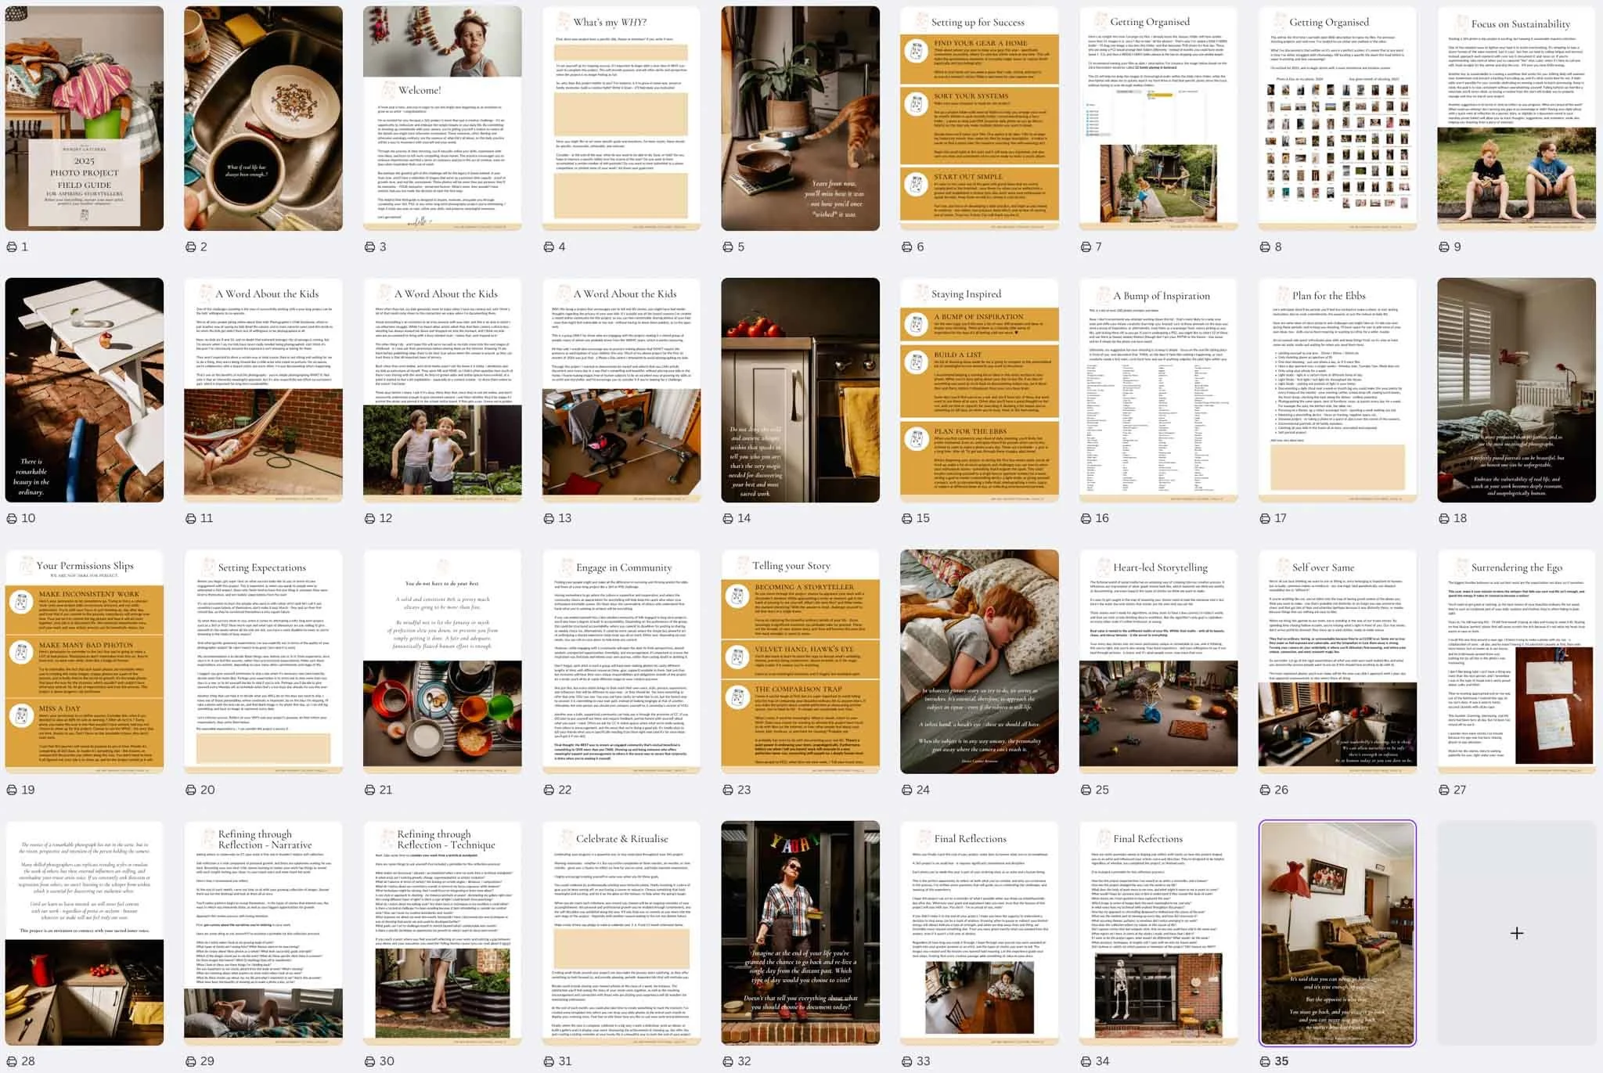1603x1073 pixels.
Task: Select the What's my WHY? page
Action: tap(621, 118)
